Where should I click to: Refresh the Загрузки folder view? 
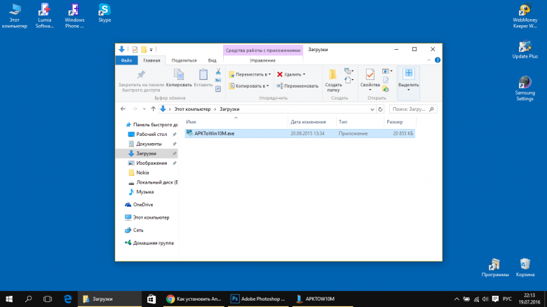(x=380, y=109)
